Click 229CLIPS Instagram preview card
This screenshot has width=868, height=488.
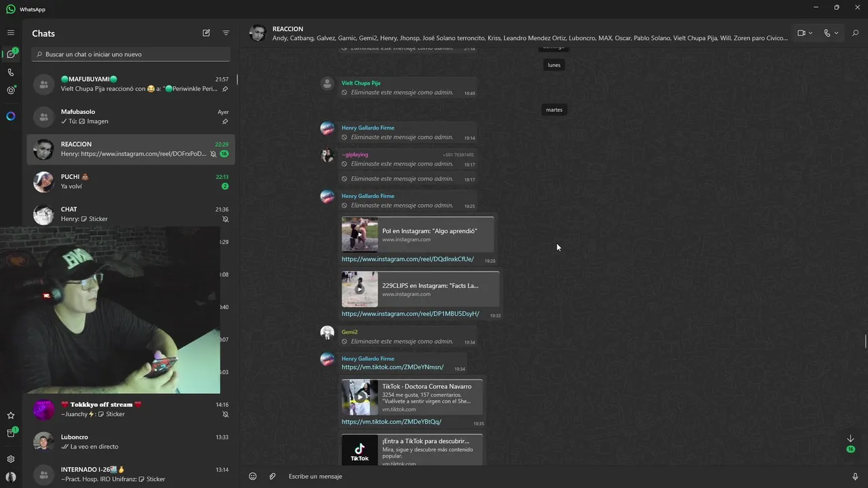(420, 289)
